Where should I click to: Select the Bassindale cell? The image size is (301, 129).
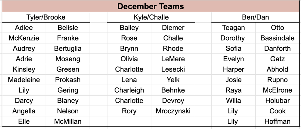(278, 38)
